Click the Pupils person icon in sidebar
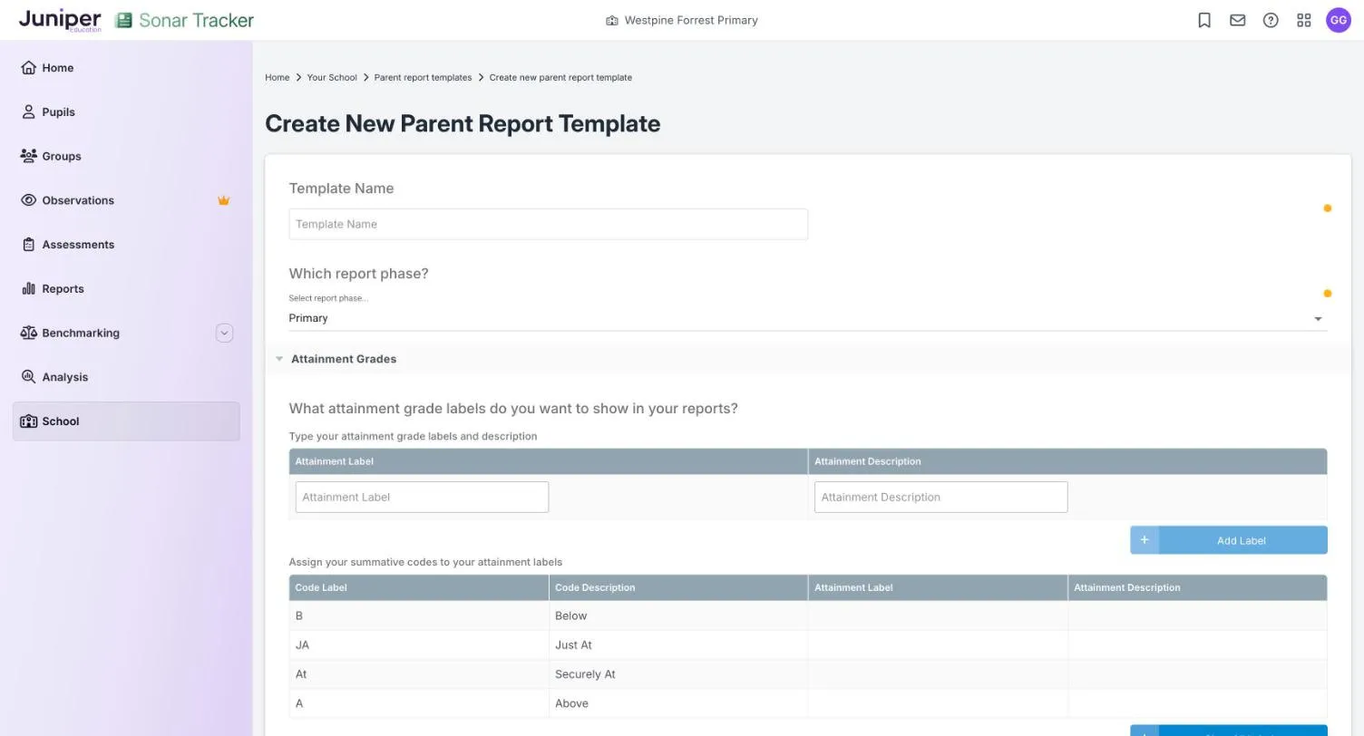This screenshot has width=1364, height=736. 28,112
